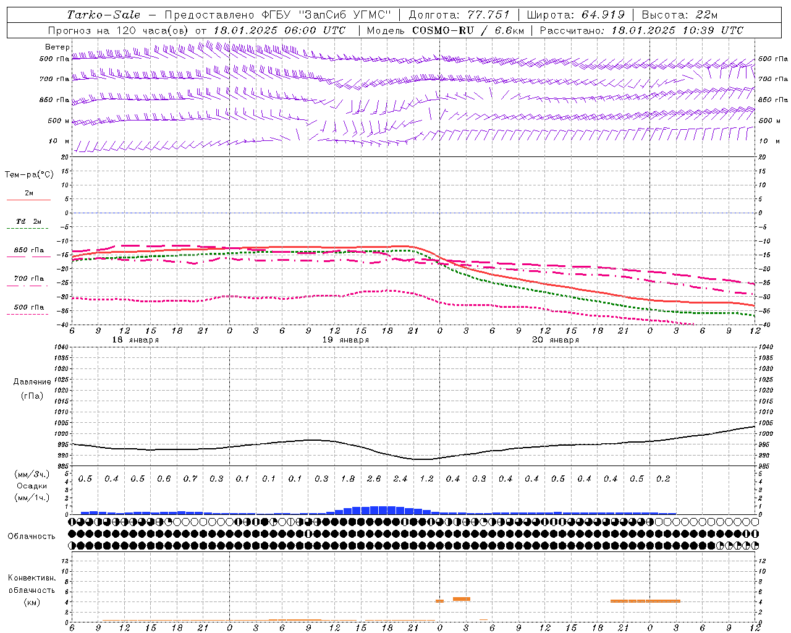Viewport: 791px width, 633px height.
Task: Click the "2м" temperature legend entry
Action: pos(28,193)
